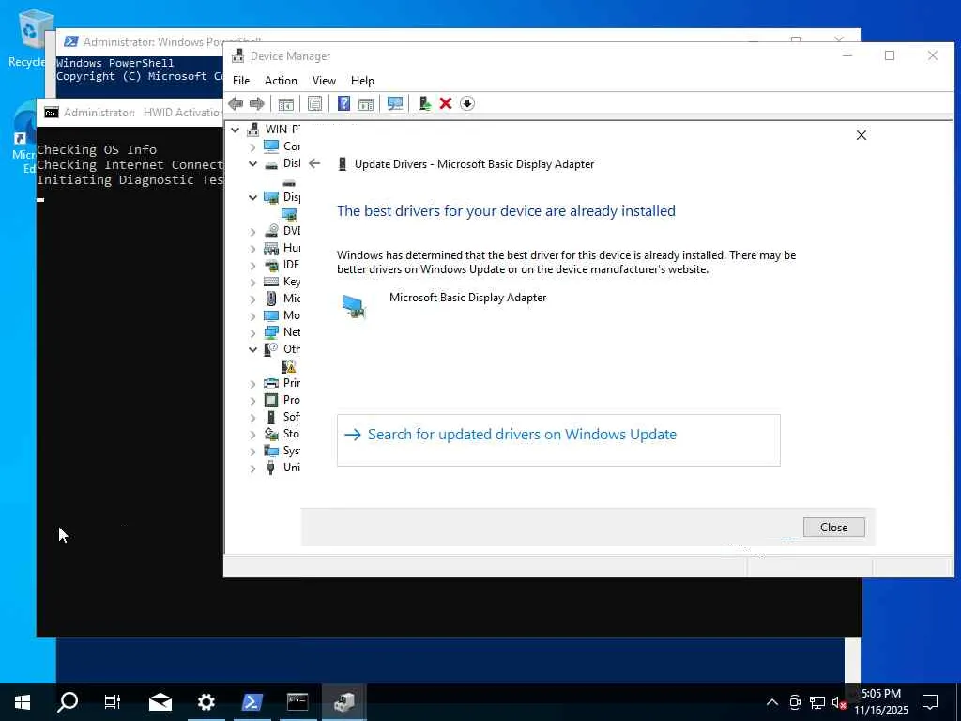Expand the Print queues chevron
Image resolution: width=961 pixels, height=721 pixels.
click(x=252, y=384)
